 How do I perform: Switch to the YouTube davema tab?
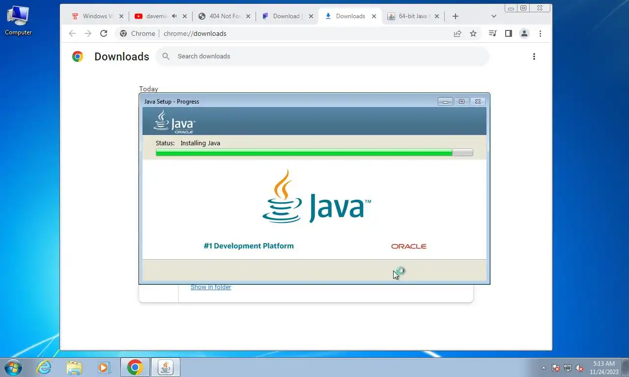click(161, 16)
